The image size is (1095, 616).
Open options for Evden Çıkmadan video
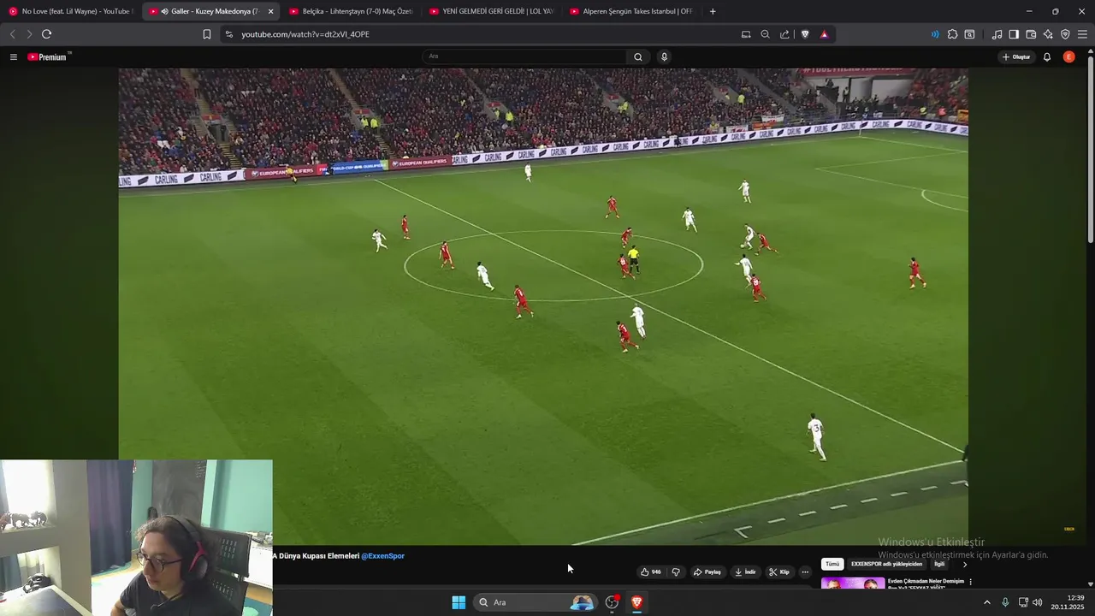pyautogui.click(x=970, y=582)
